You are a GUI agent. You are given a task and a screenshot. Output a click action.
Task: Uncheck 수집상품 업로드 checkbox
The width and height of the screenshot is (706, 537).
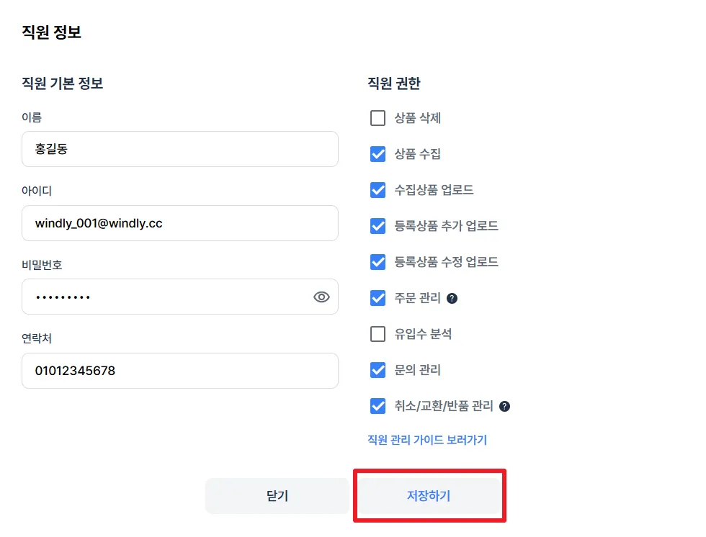point(377,190)
